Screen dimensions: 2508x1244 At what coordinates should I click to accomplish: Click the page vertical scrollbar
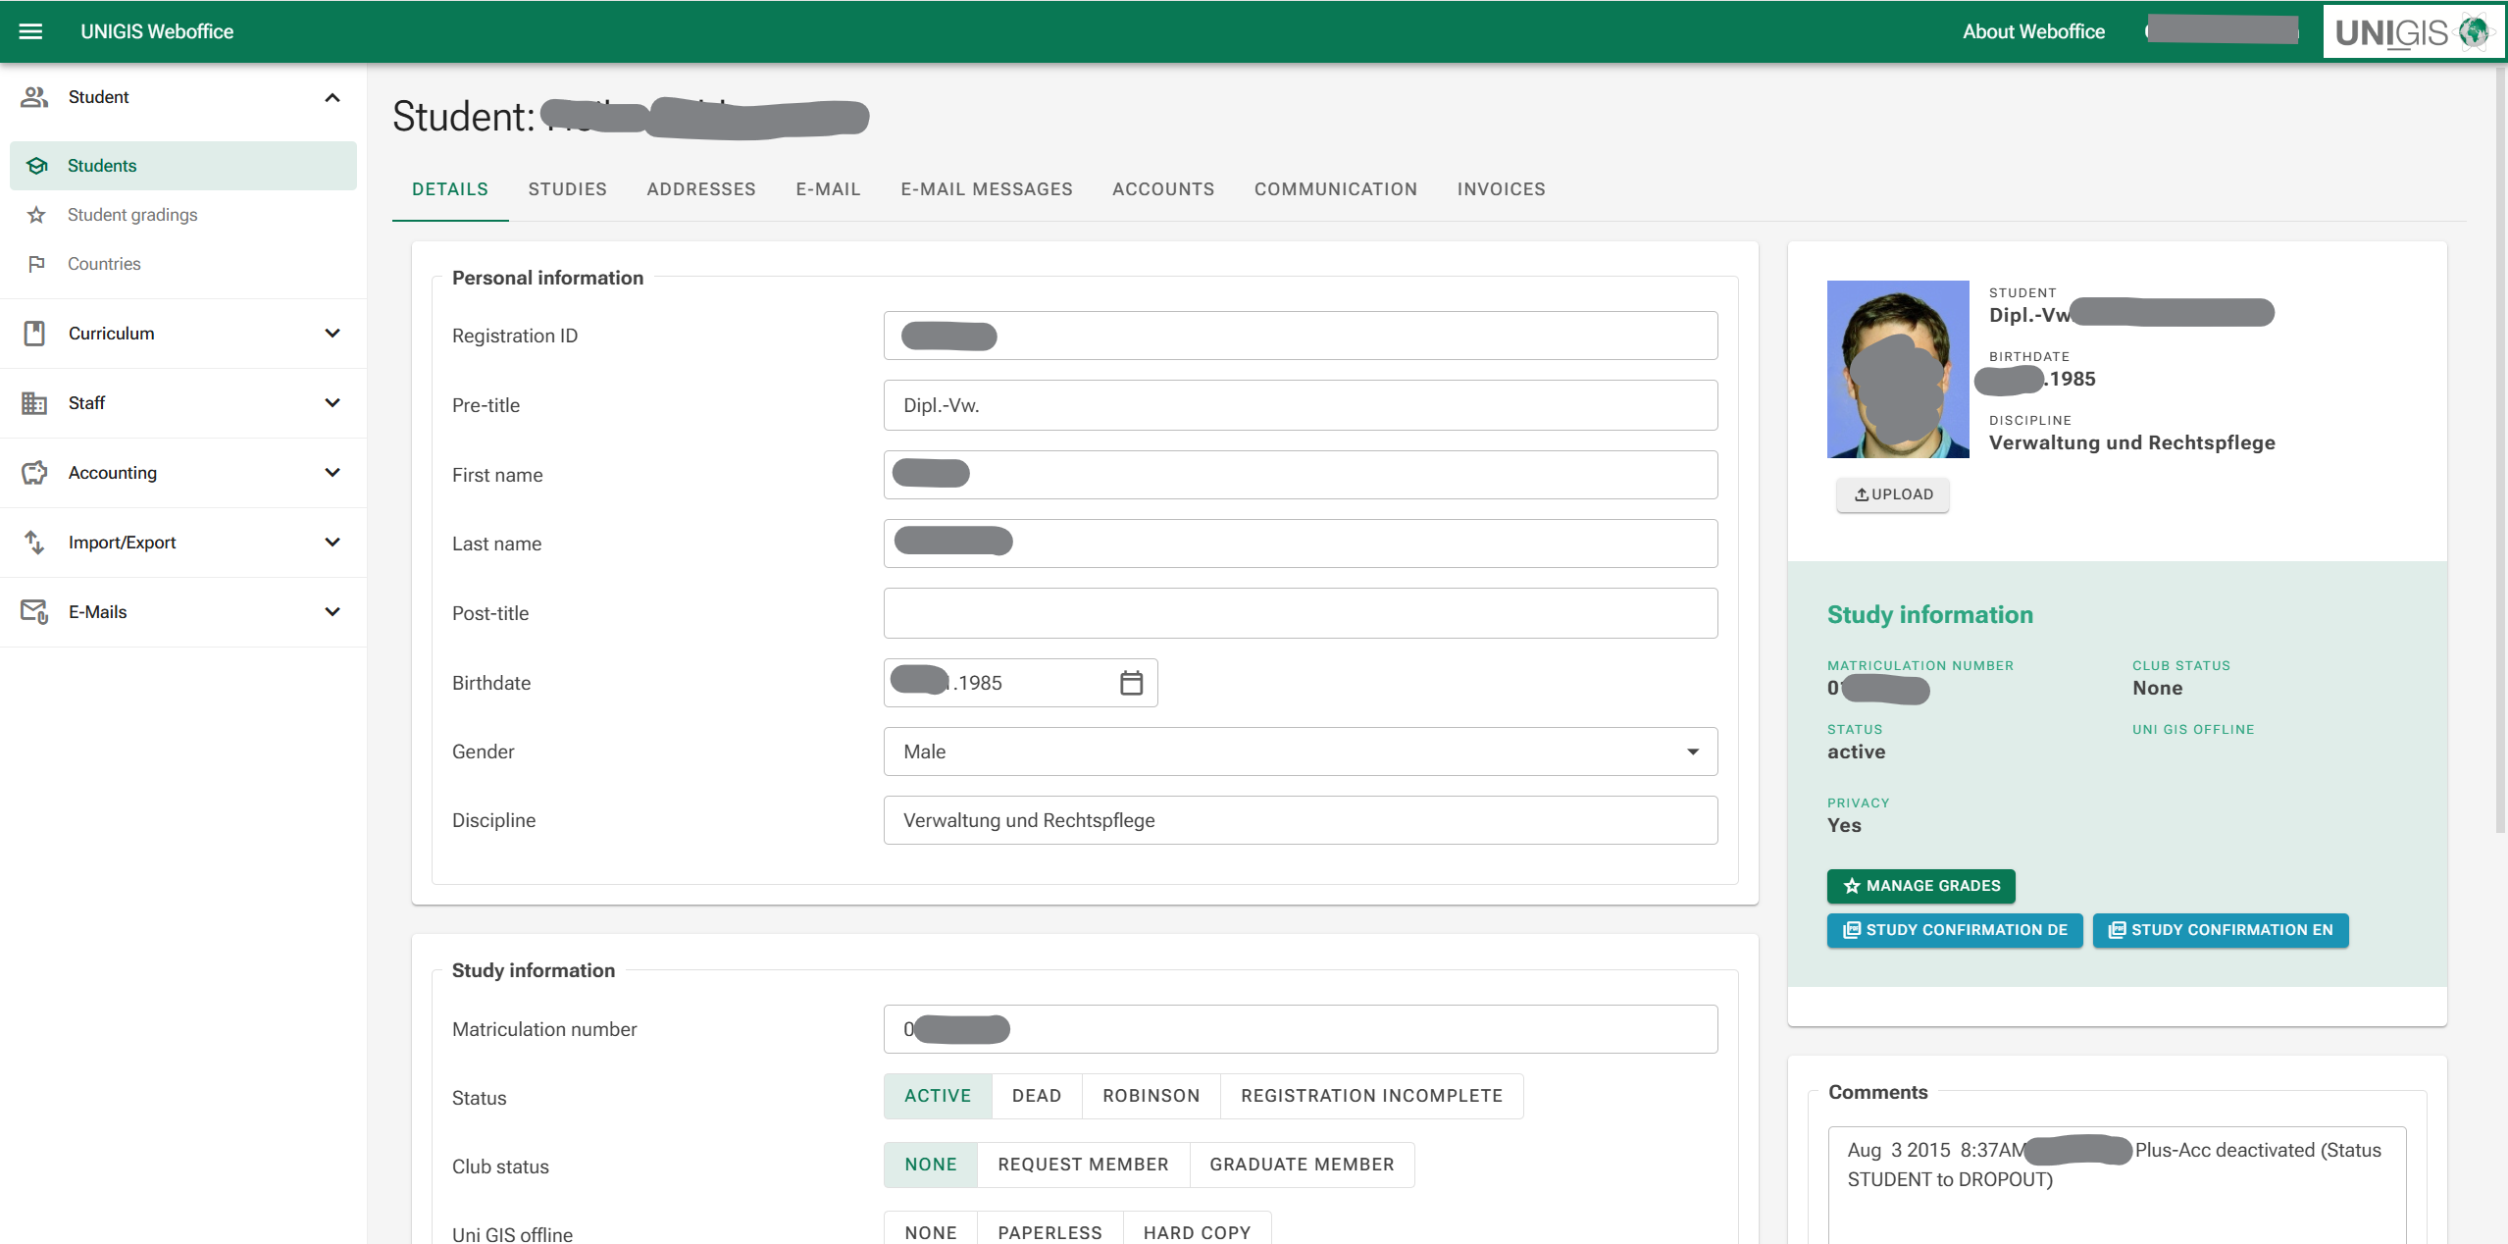click(x=2500, y=449)
